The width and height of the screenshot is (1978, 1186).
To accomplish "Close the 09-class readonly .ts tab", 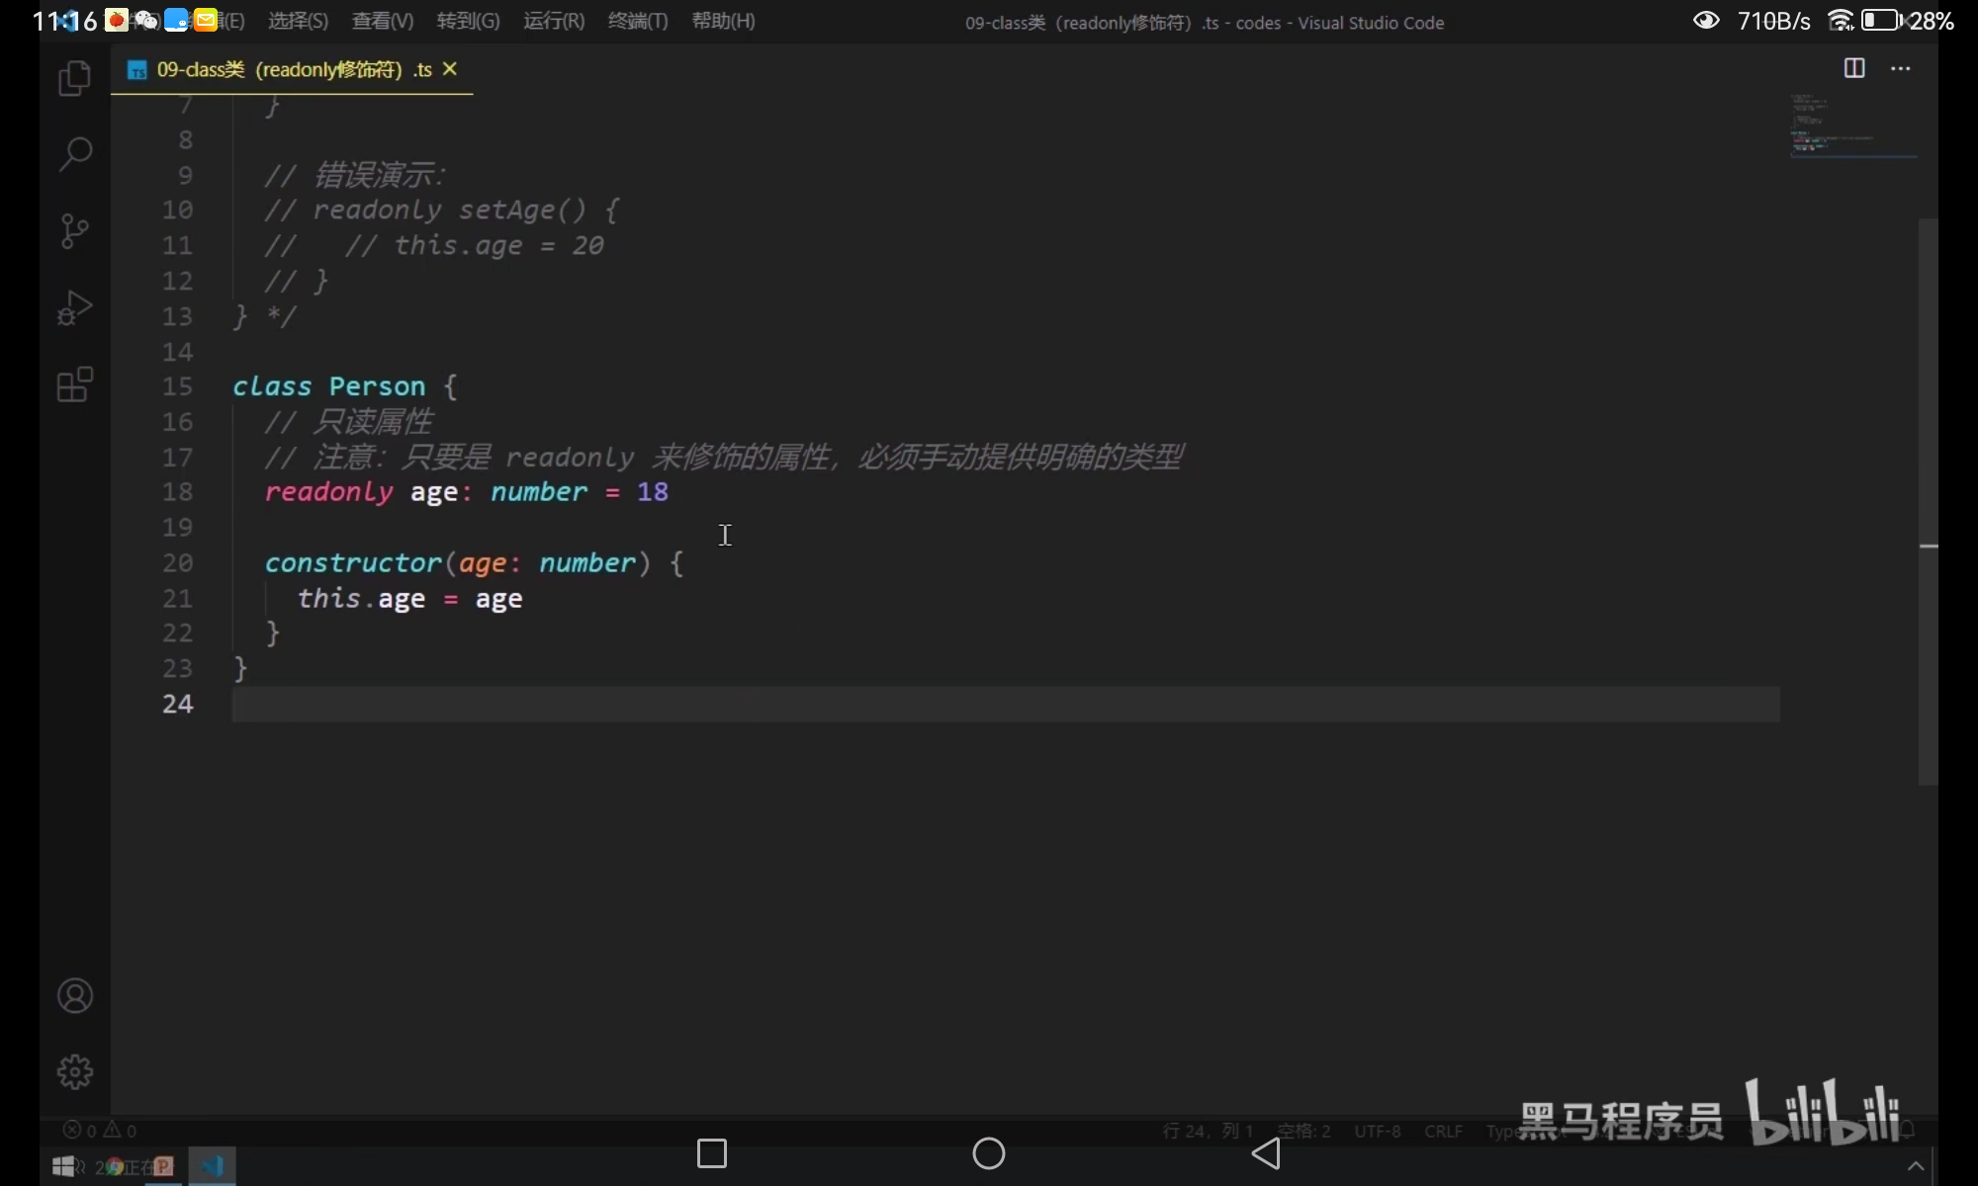I will (450, 69).
